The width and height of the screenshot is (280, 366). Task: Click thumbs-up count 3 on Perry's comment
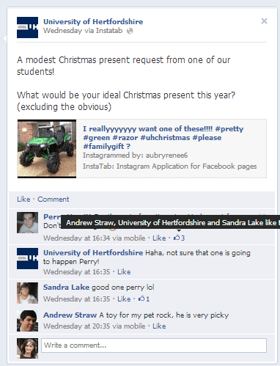point(179,238)
